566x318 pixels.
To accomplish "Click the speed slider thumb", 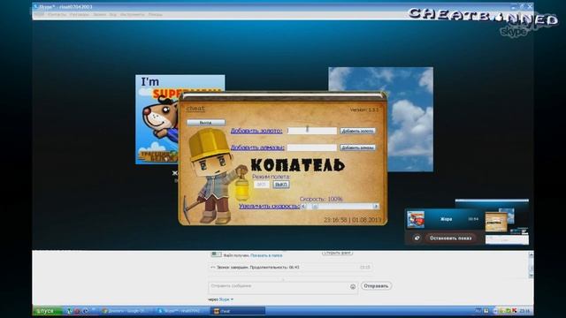I will [x=315, y=206].
